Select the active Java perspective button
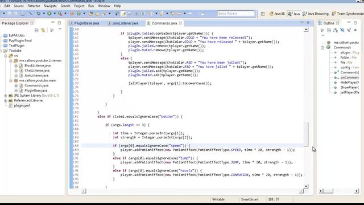This screenshot has width=364, height=205. [293, 14]
